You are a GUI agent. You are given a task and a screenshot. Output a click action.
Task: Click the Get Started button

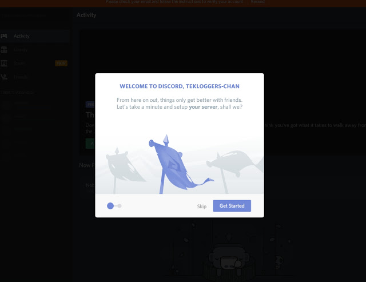(232, 206)
